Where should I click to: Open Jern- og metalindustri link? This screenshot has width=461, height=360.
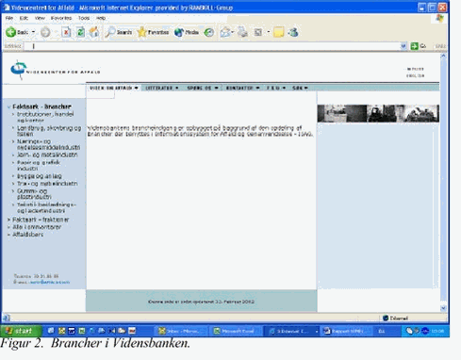(x=47, y=155)
